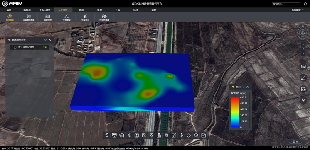
Task: Click the circular rotate icon in bottom toolbar
Action: click(188, 135)
